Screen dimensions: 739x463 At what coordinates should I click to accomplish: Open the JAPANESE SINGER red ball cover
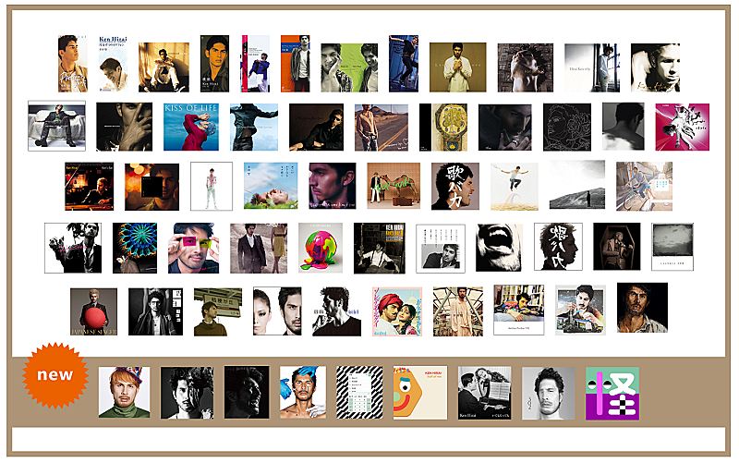tap(93, 311)
